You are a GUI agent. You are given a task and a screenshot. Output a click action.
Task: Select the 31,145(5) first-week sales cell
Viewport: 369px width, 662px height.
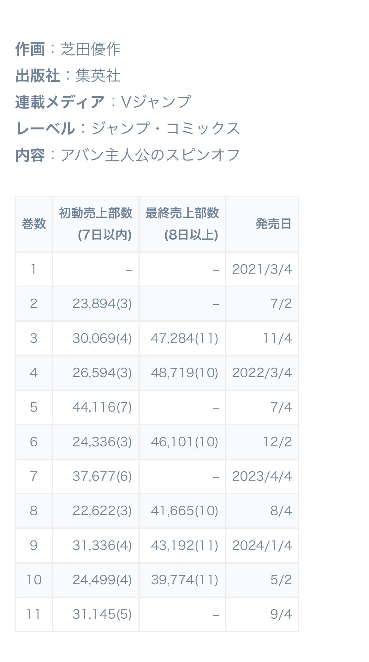tap(96, 614)
